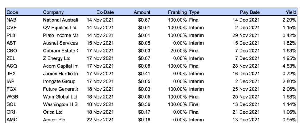The image size is (304, 130).
Task: Click the Pay Date column header
Action: pyautogui.click(x=250, y=12)
